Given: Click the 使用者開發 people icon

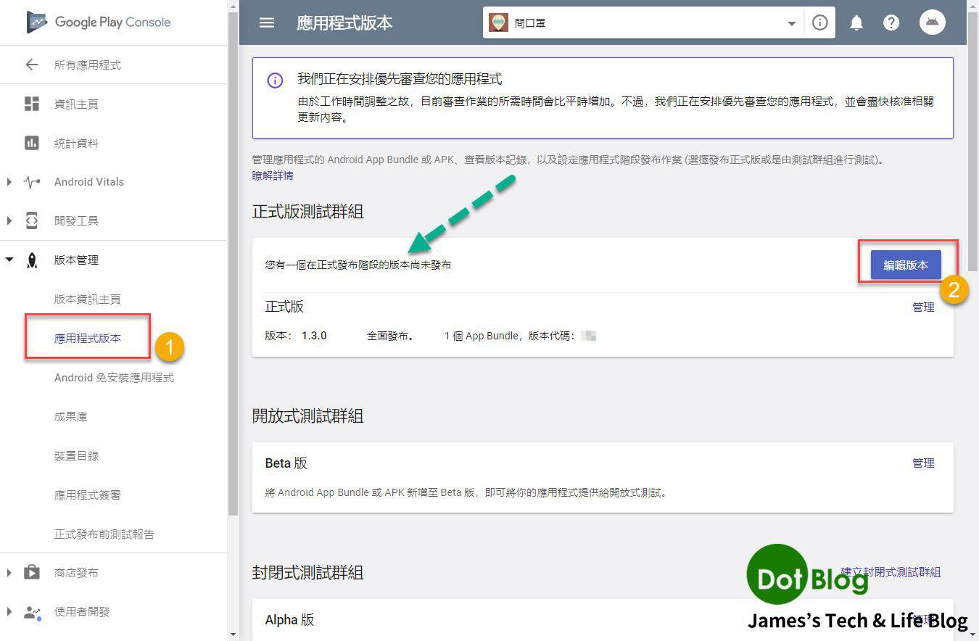Looking at the screenshot, I should pyautogui.click(x=32, y=612).
